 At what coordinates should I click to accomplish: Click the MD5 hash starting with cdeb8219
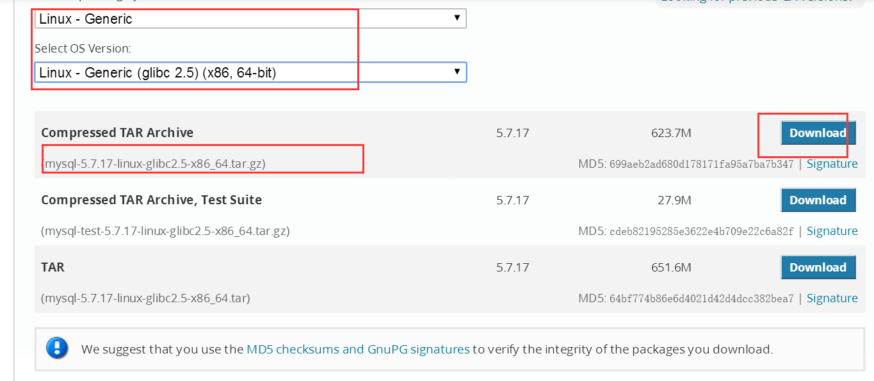[702, 232]
